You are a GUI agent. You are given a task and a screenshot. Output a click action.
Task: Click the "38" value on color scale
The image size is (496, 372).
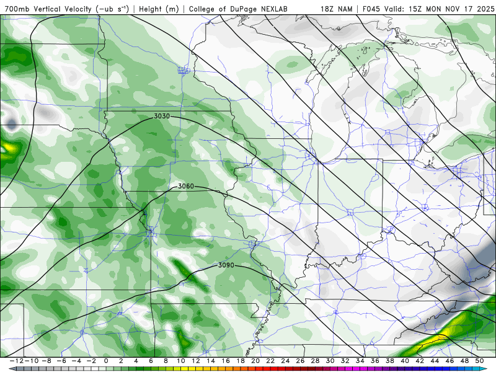pyautogui.click(x=390, y=361)
